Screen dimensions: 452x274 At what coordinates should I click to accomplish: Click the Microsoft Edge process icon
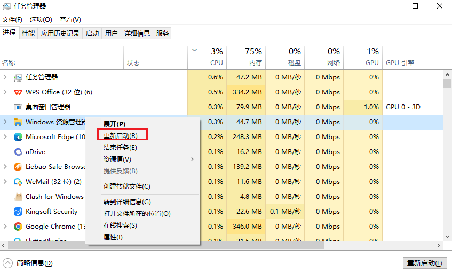point(18,137)
